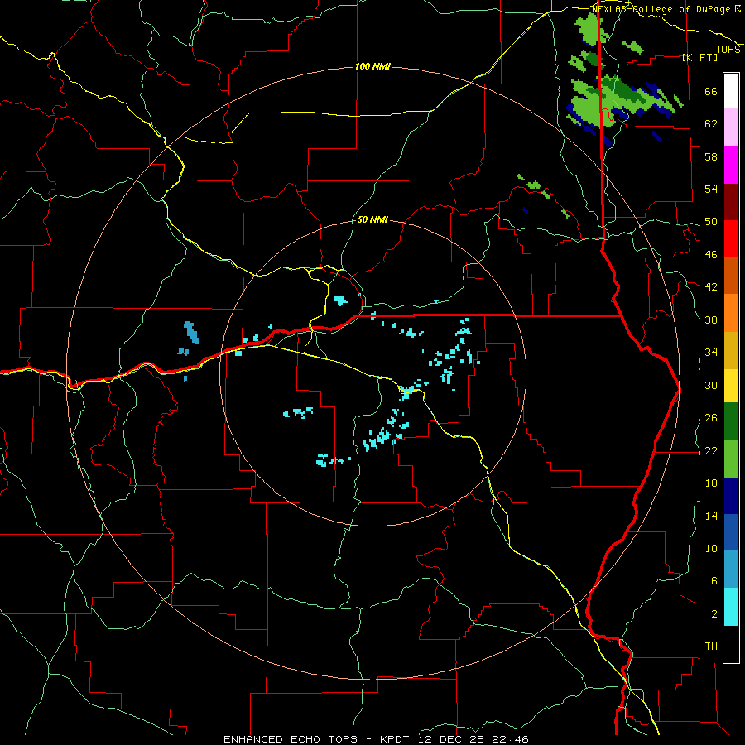Pick the light green legend swatch
This screenshot has width=745, height=745.
click(731, 459)
